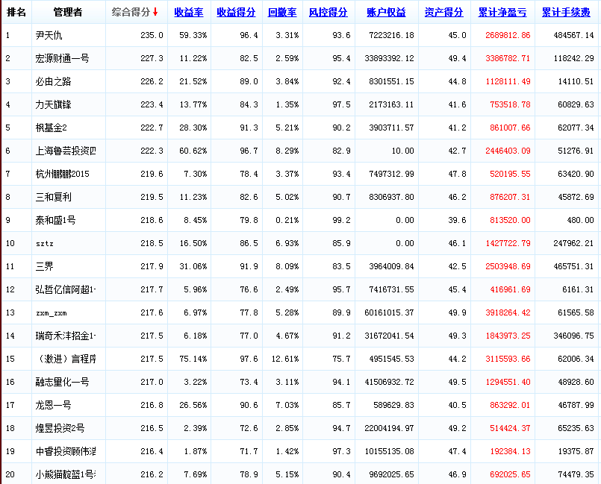Select manager sztz
601x484 pixels.
point(45,244)
